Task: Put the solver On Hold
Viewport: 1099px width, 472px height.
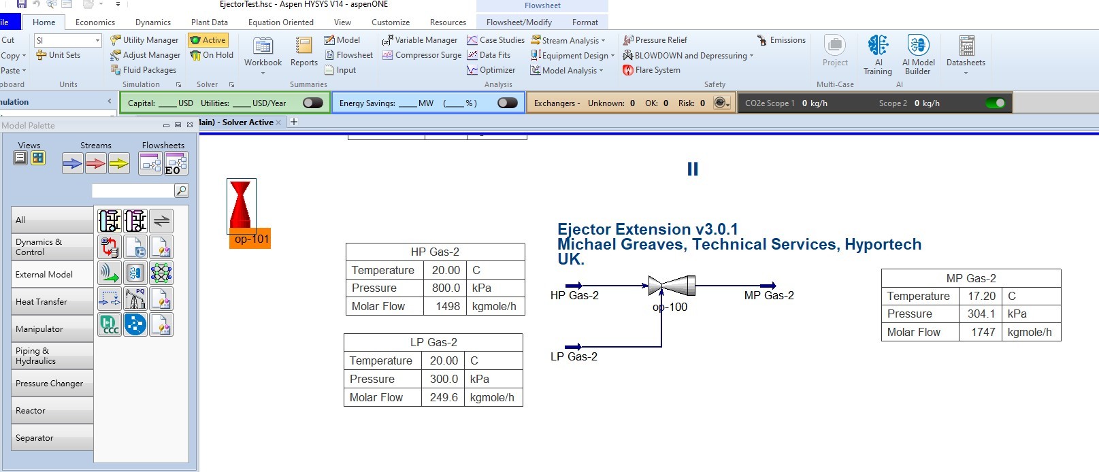Action: (x=212, y=55)
